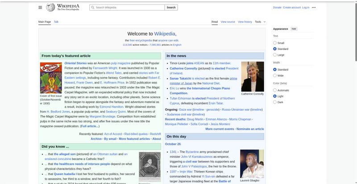Expand the Tools dropdown
The height and width of the screenshot is (184, 357).
point(260,21)
